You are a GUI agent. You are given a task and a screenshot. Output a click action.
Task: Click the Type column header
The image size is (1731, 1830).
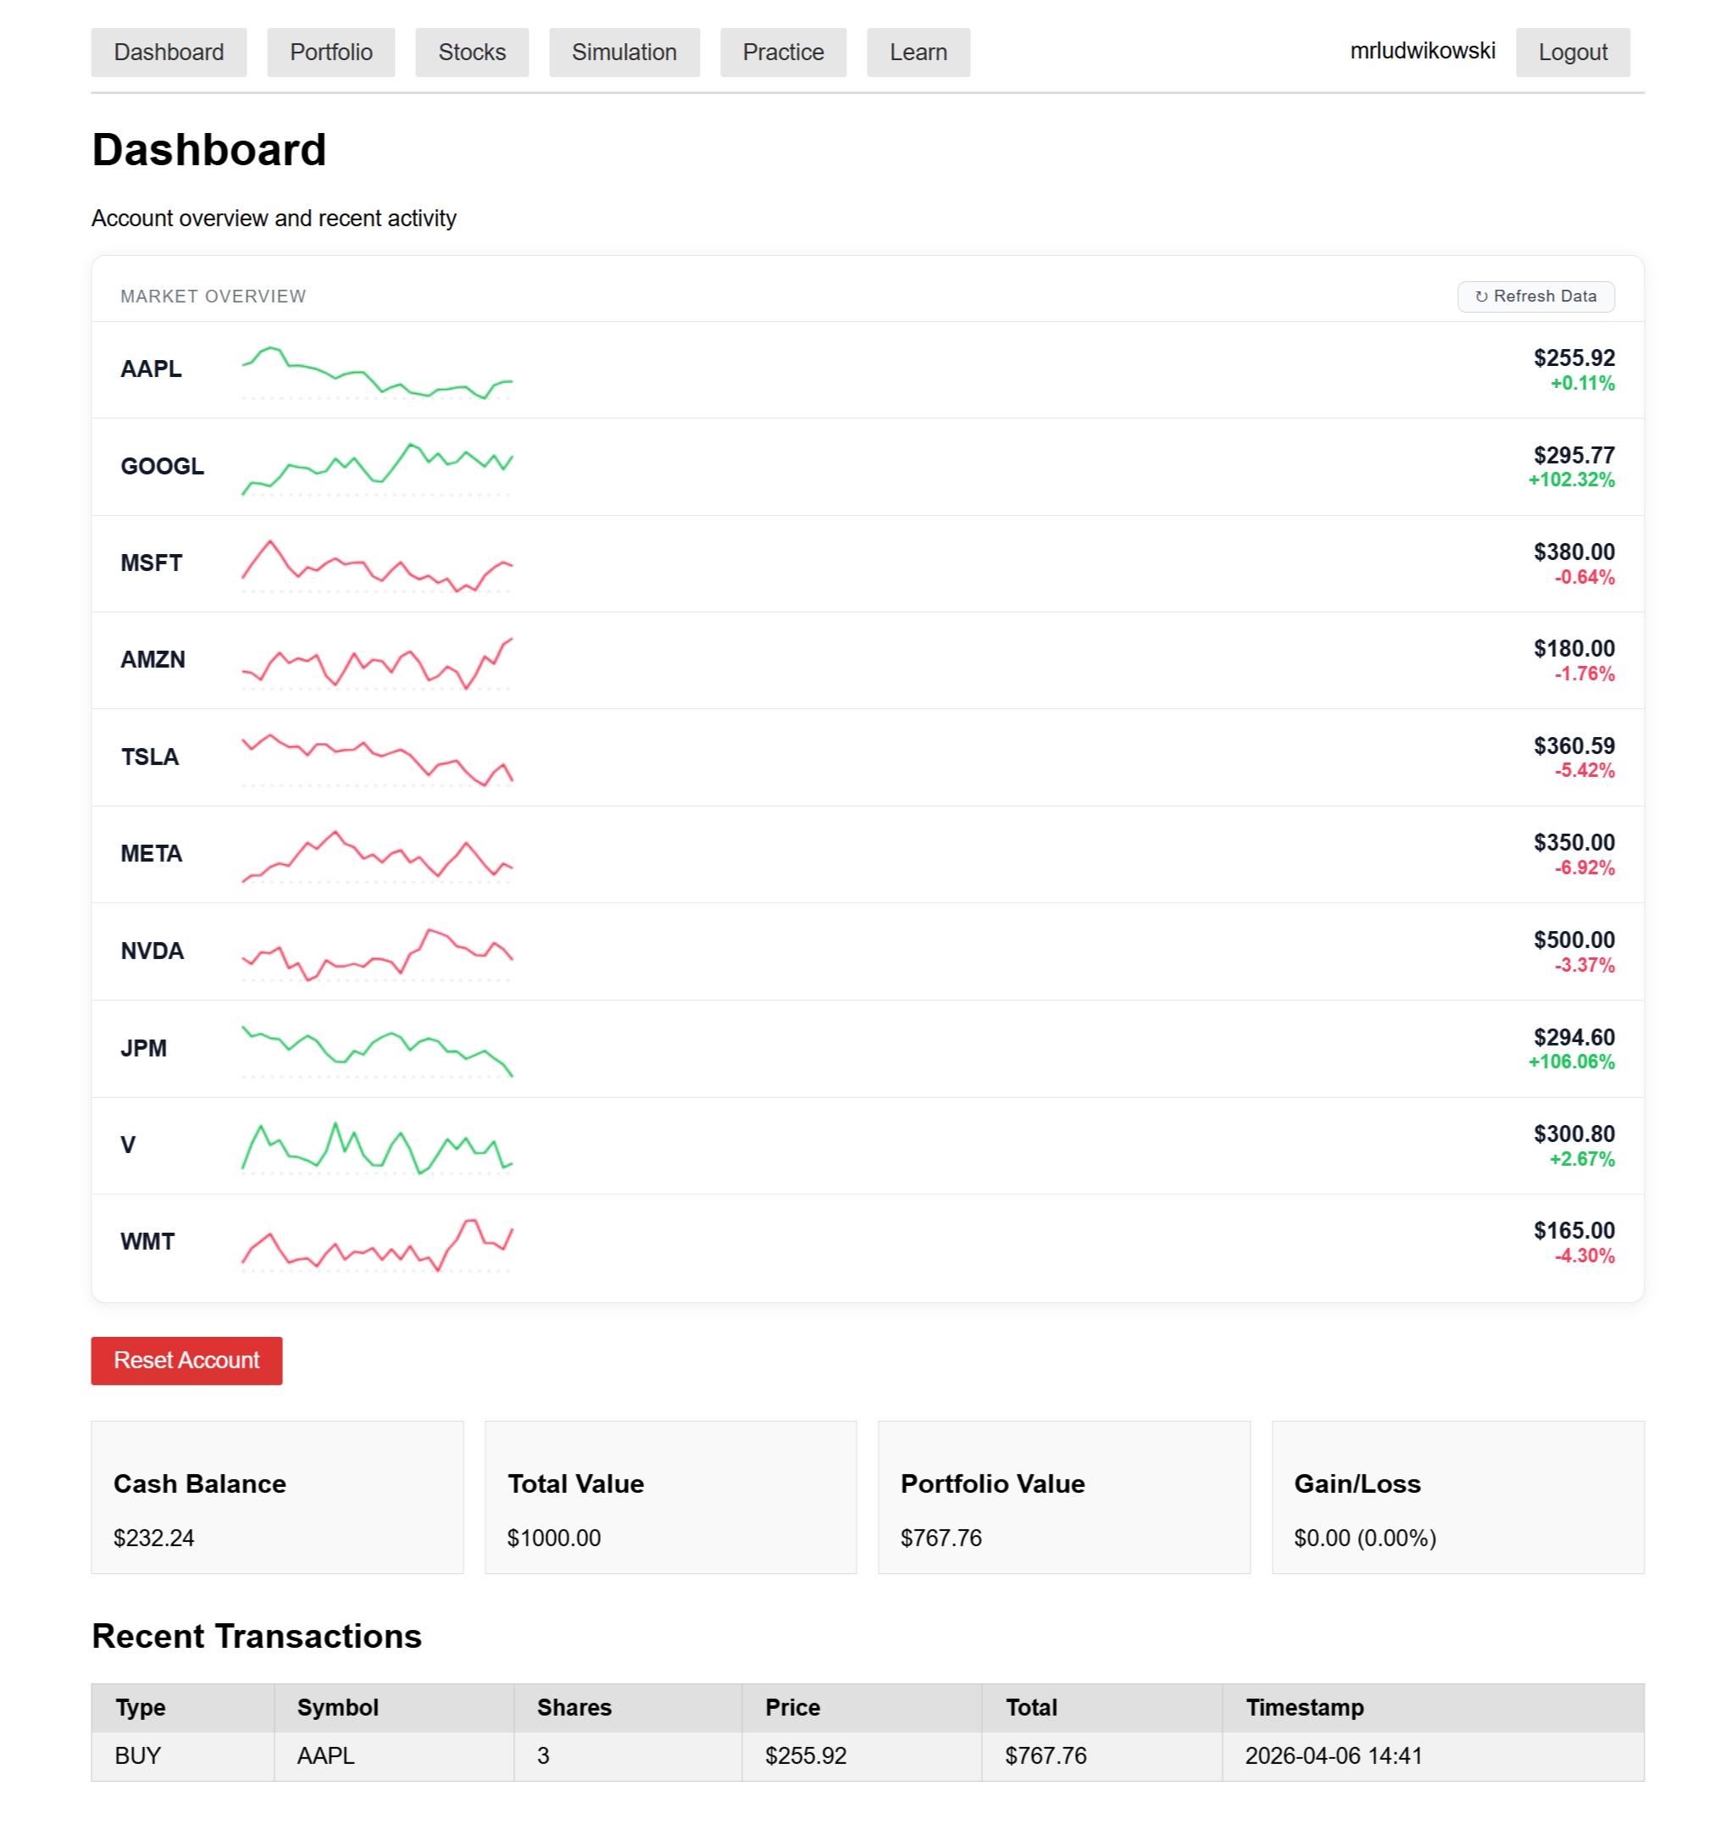(183, 1708)
